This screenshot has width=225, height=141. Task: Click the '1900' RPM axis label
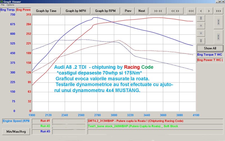(x=32, y=115)
